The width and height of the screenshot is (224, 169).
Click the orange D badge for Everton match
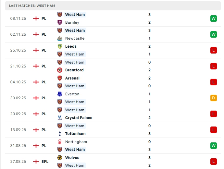pos(213,98)
